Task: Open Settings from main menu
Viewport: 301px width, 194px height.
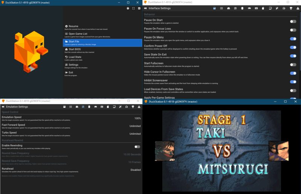Action: tap(102, 66)
